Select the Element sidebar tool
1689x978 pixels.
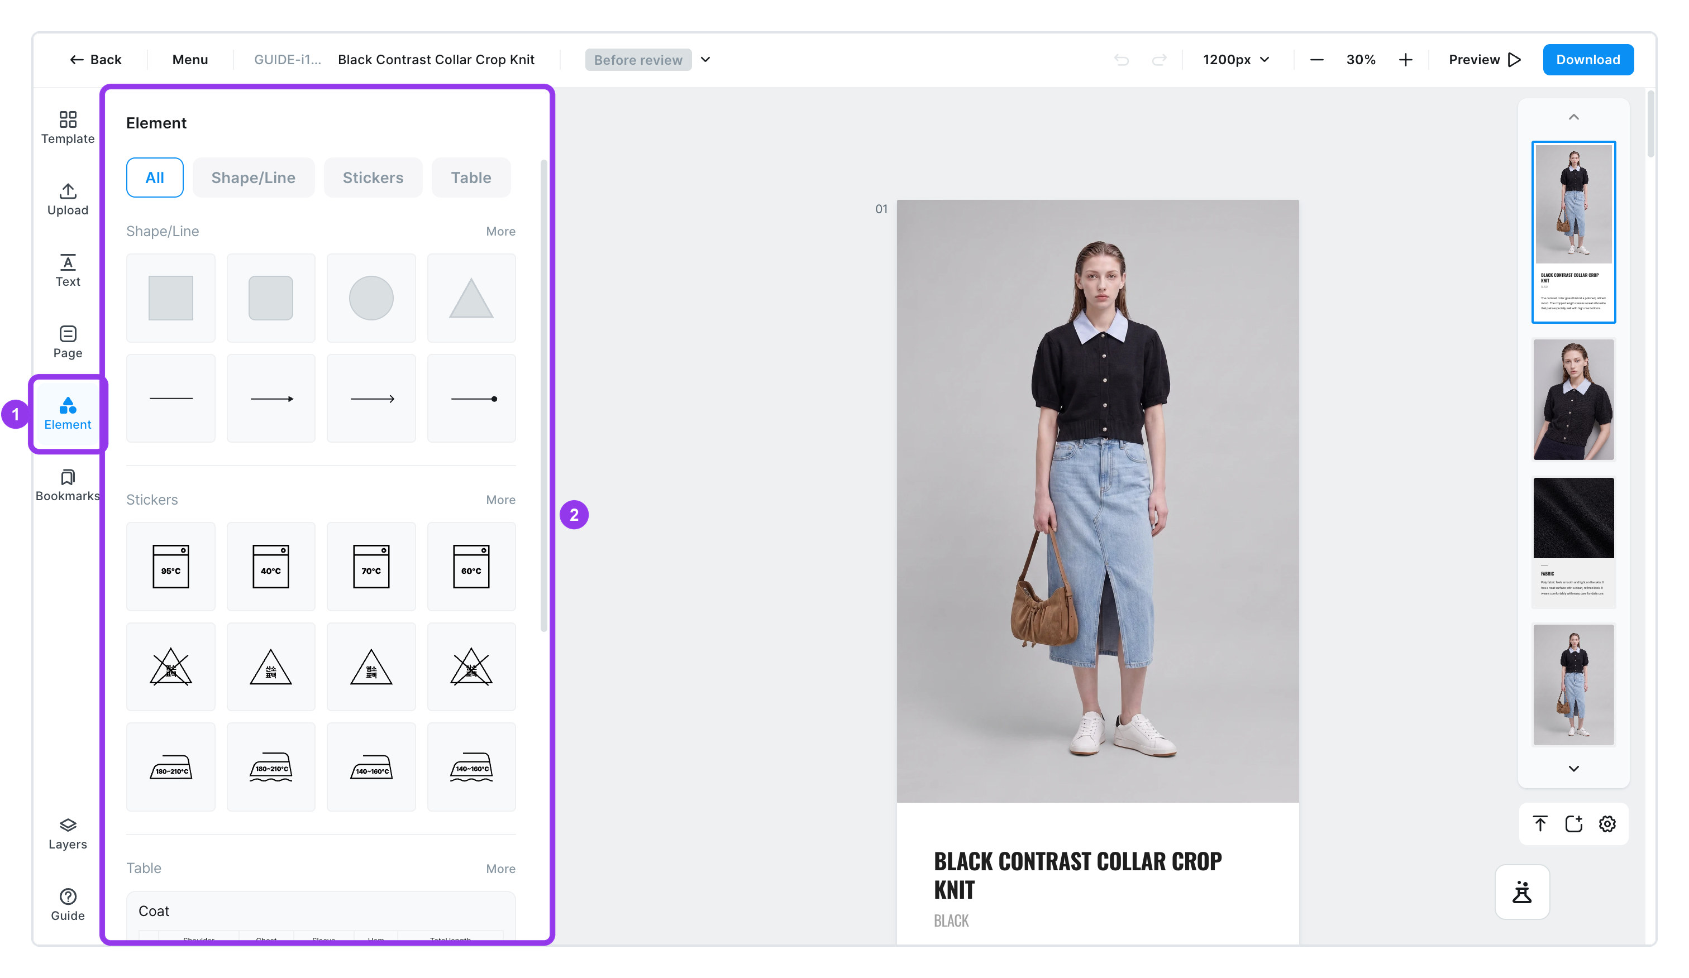[68, 414]
